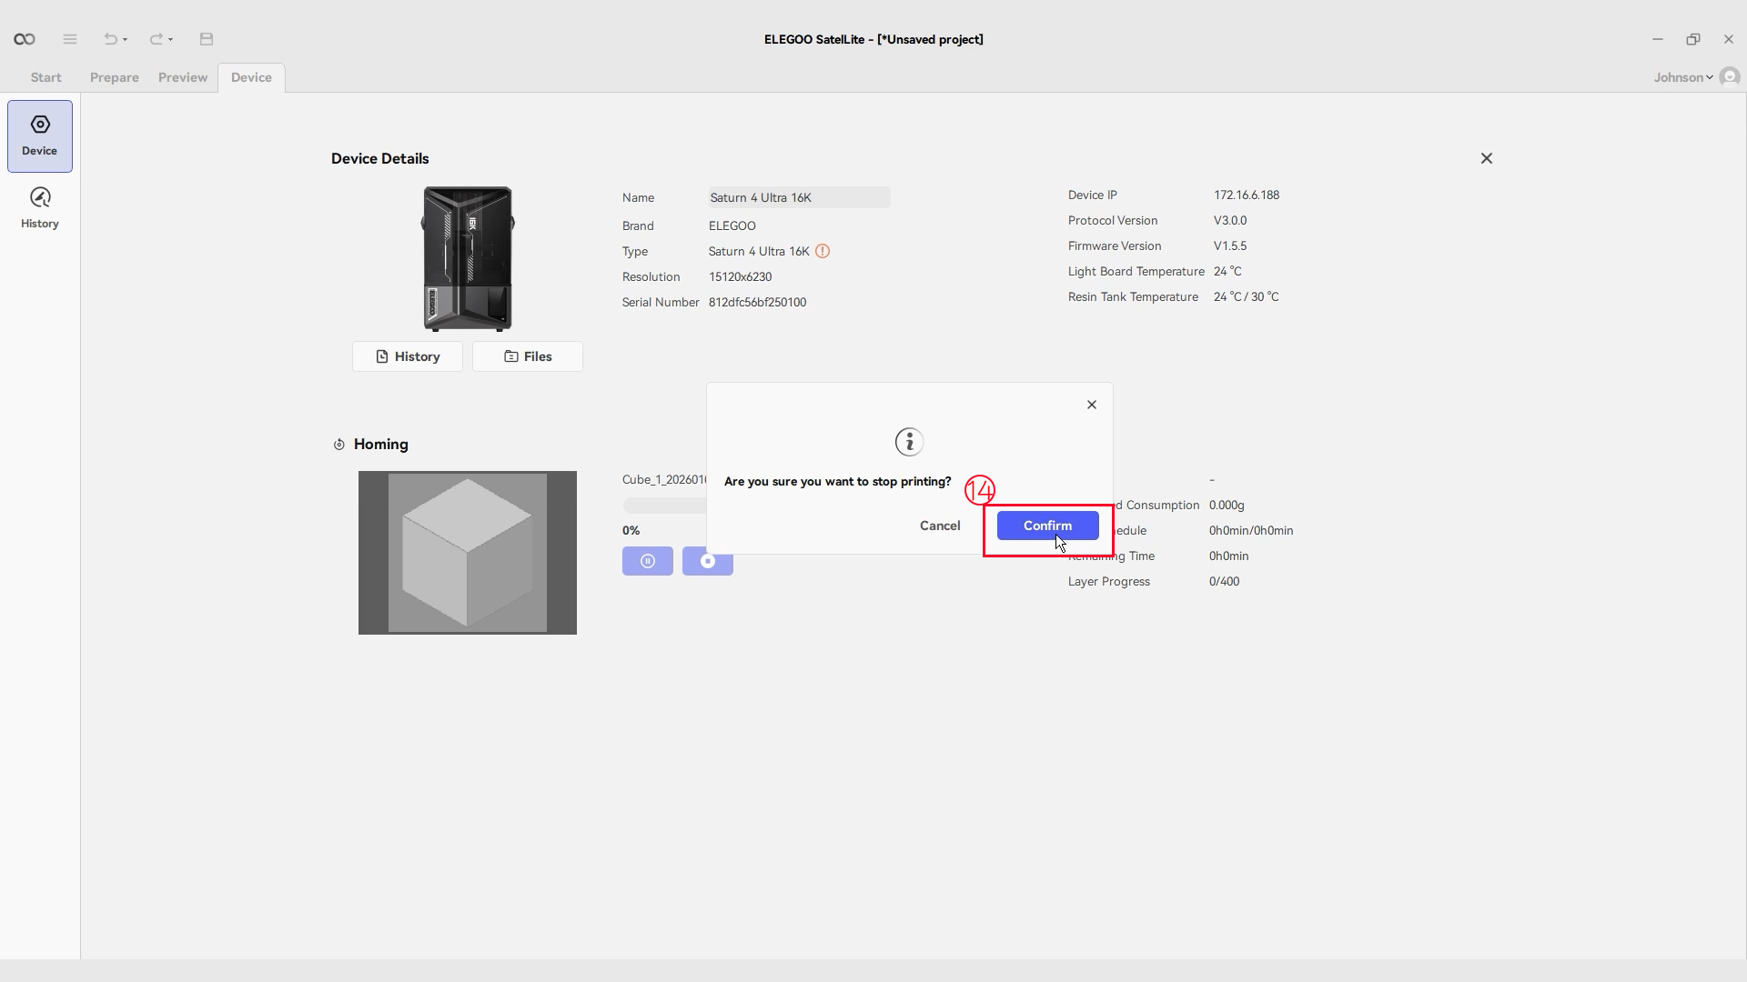
Task: Cancel the stop printing dialog
Action: click(940, 526)
